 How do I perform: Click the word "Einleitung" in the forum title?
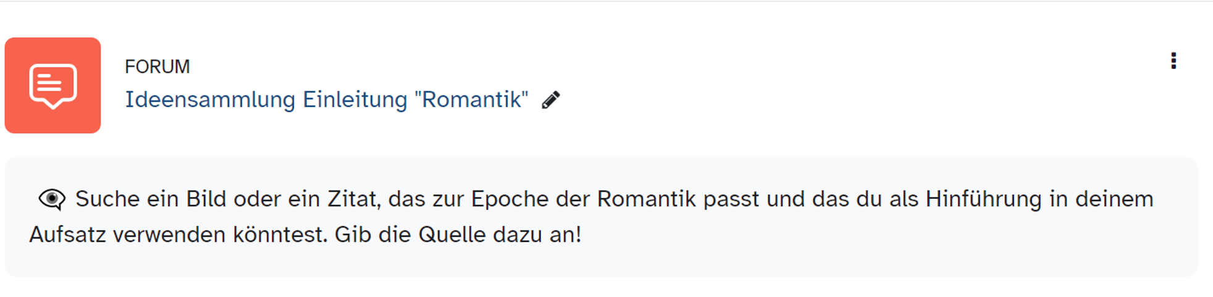[x=355, y=100]
